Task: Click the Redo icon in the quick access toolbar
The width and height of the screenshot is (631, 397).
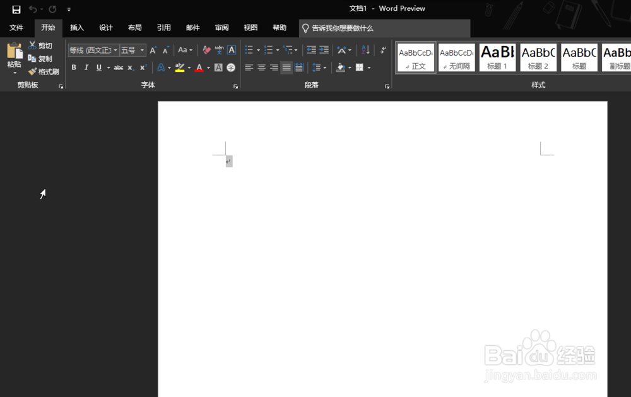Action: [x=52, y=9]
